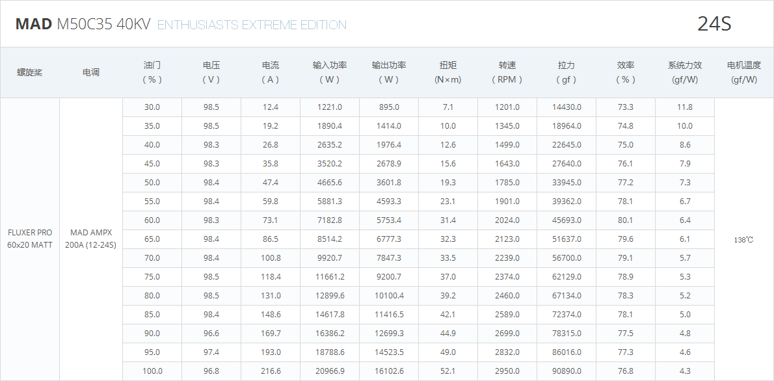Click the 螺旋桨 column header

coord(30,73)
